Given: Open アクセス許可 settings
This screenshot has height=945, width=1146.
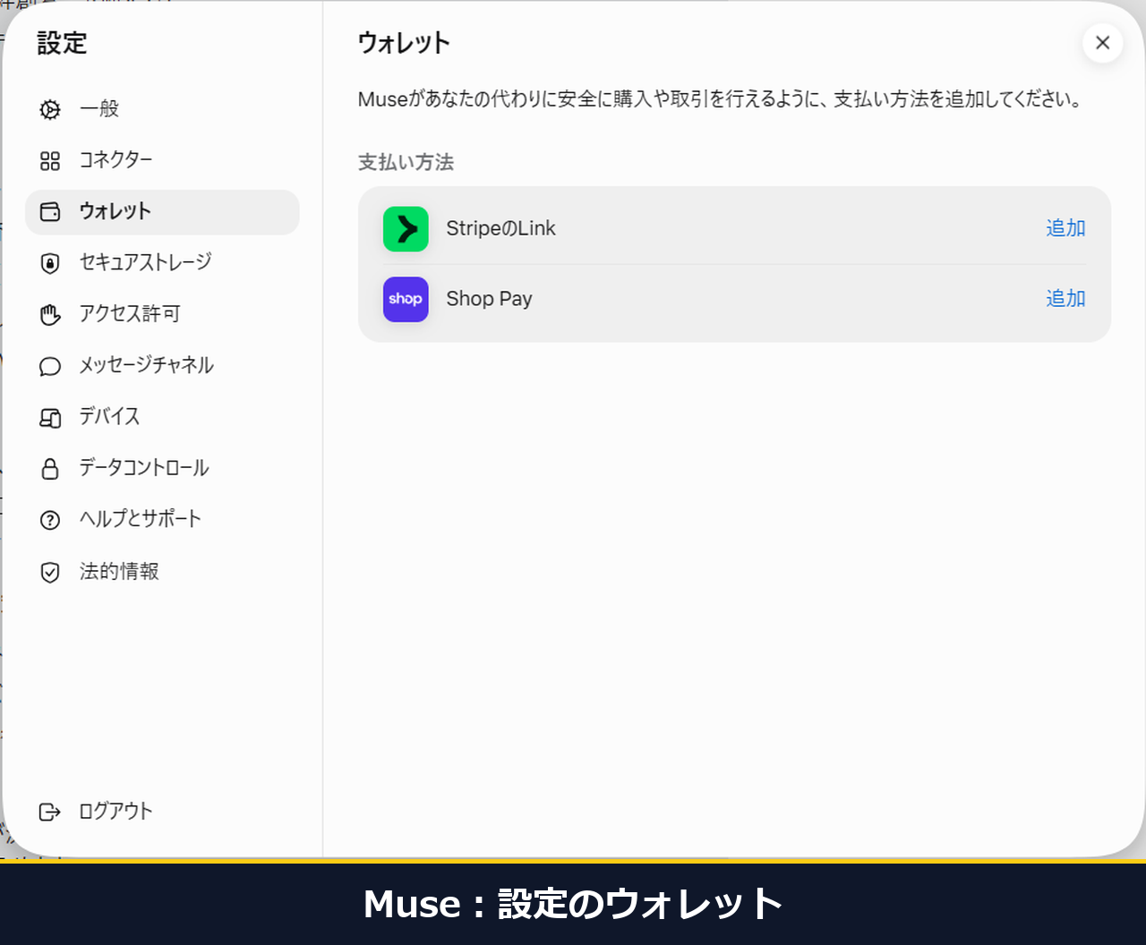Looking at the screenshot, I should tap(162, 314).
